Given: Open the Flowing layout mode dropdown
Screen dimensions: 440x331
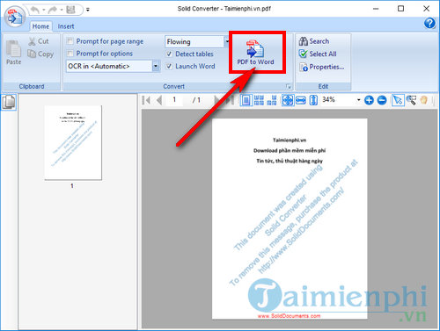Looking at the screenshot, I should click(227, 41).
